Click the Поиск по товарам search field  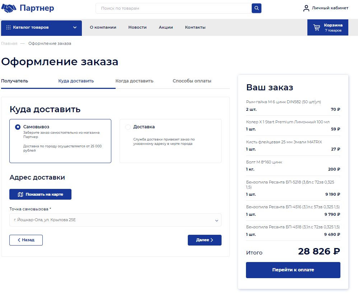click(x=174, y=8)
